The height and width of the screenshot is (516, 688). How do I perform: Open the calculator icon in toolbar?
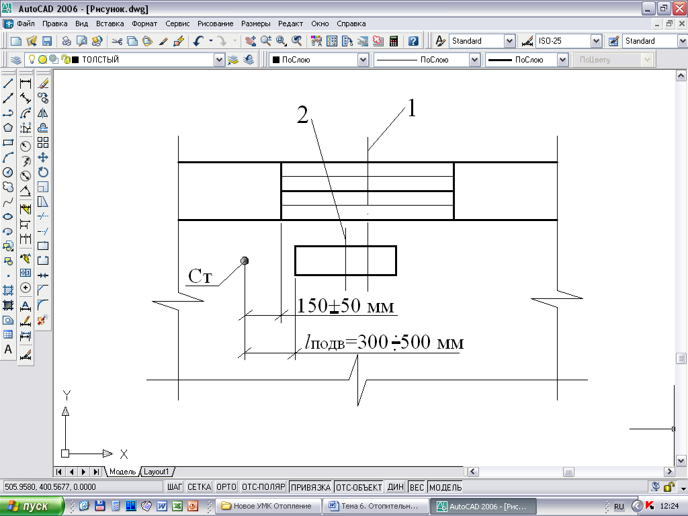pos(394,41)
